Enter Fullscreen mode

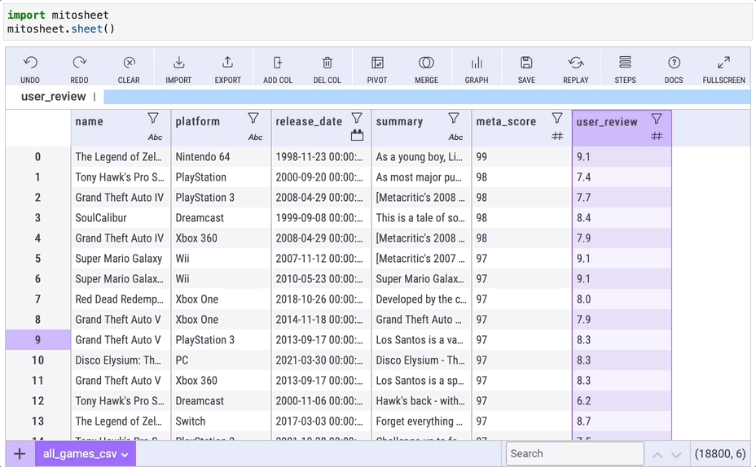(723, 63)
